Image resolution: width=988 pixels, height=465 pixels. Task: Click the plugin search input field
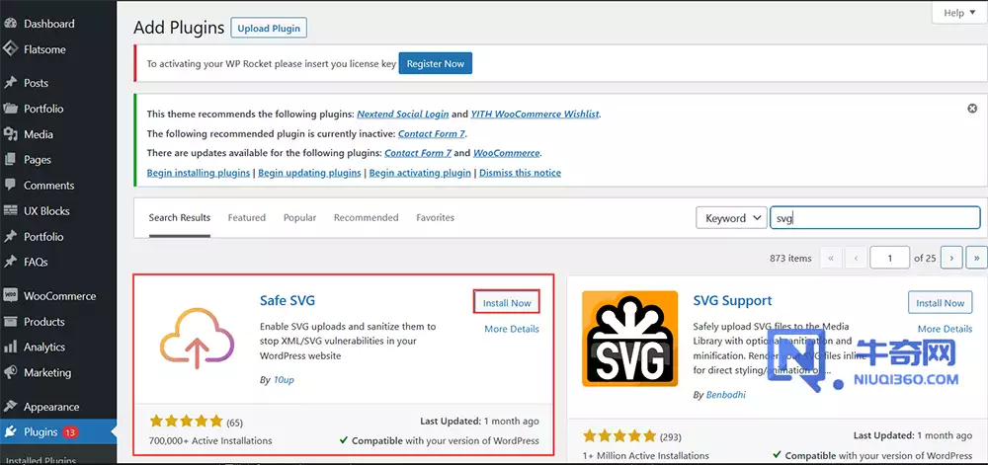pyautogui.click(x=874, y=218)
